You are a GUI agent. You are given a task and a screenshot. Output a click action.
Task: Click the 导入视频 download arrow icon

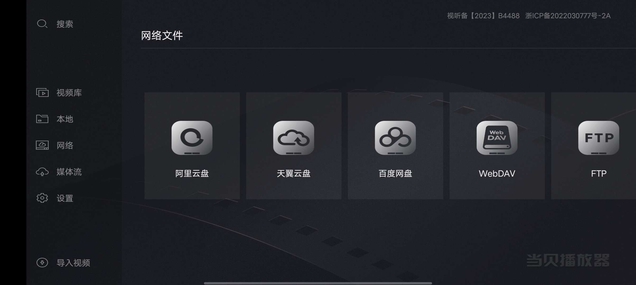[42, 263]
